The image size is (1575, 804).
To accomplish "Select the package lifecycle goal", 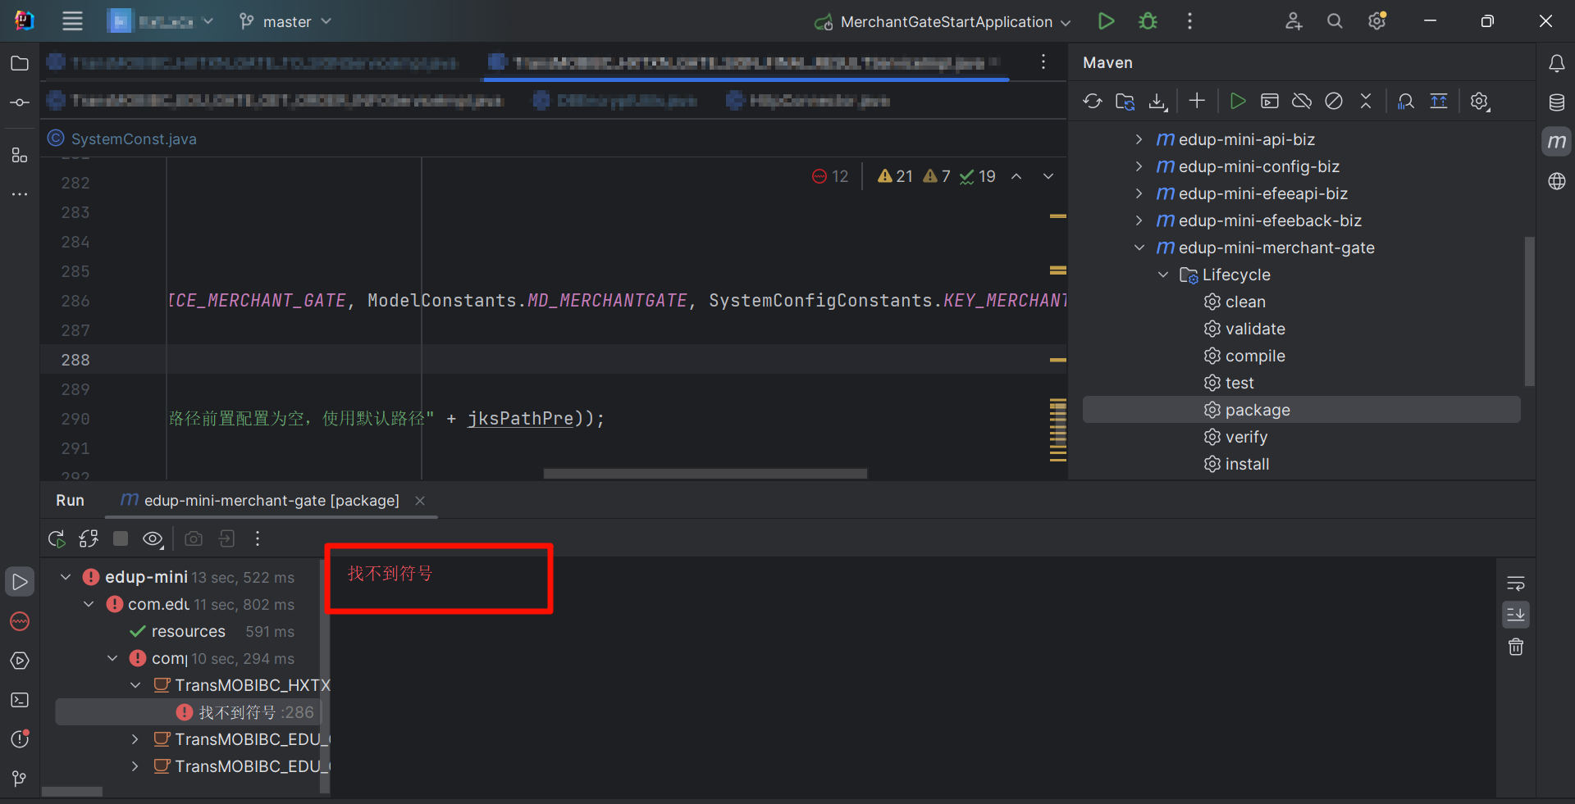I will [x=1302, y=410].
